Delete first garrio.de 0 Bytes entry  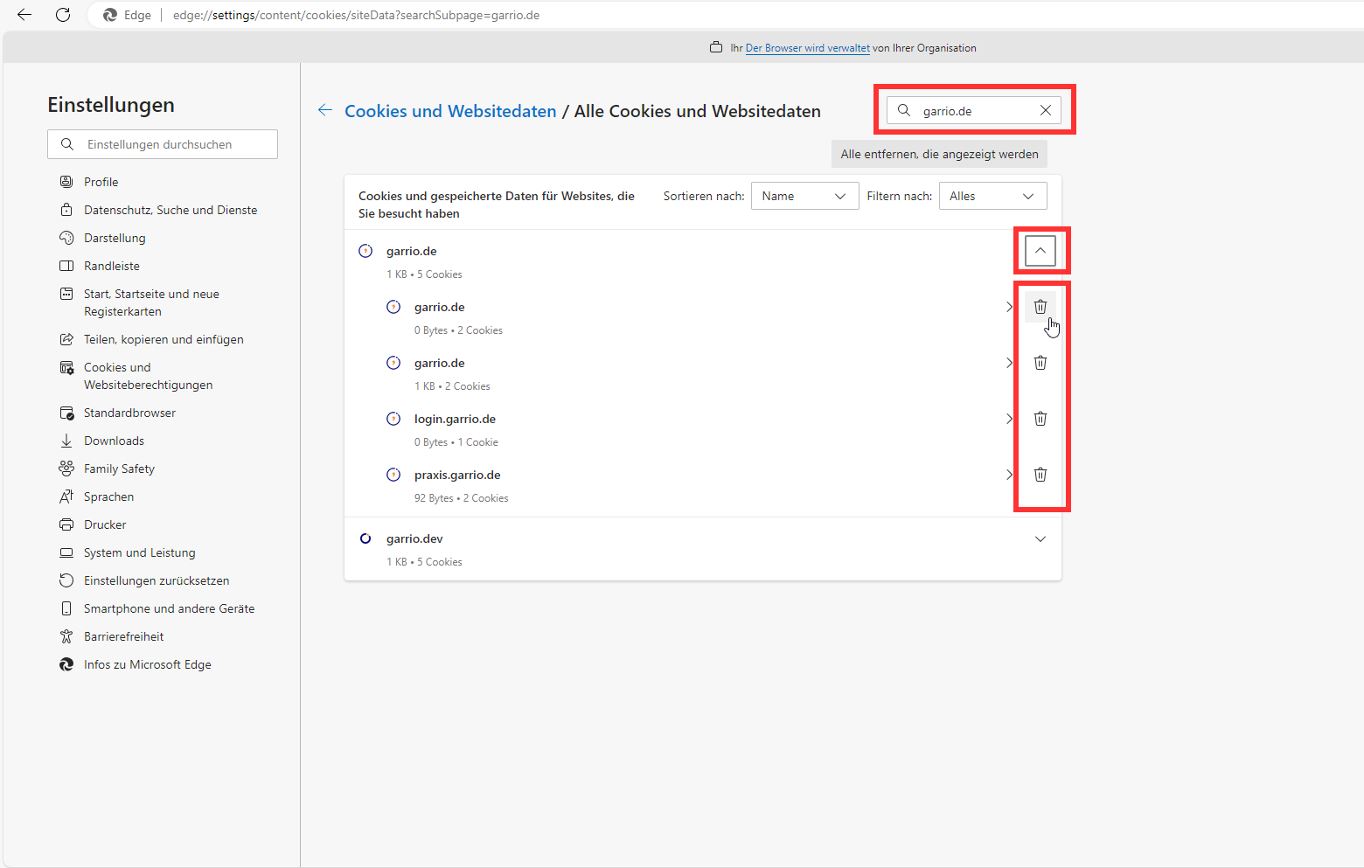[1040, 307]
